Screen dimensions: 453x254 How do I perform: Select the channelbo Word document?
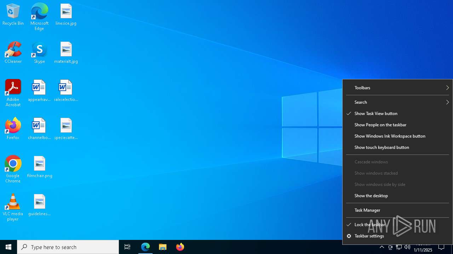(x=39, y=129)
